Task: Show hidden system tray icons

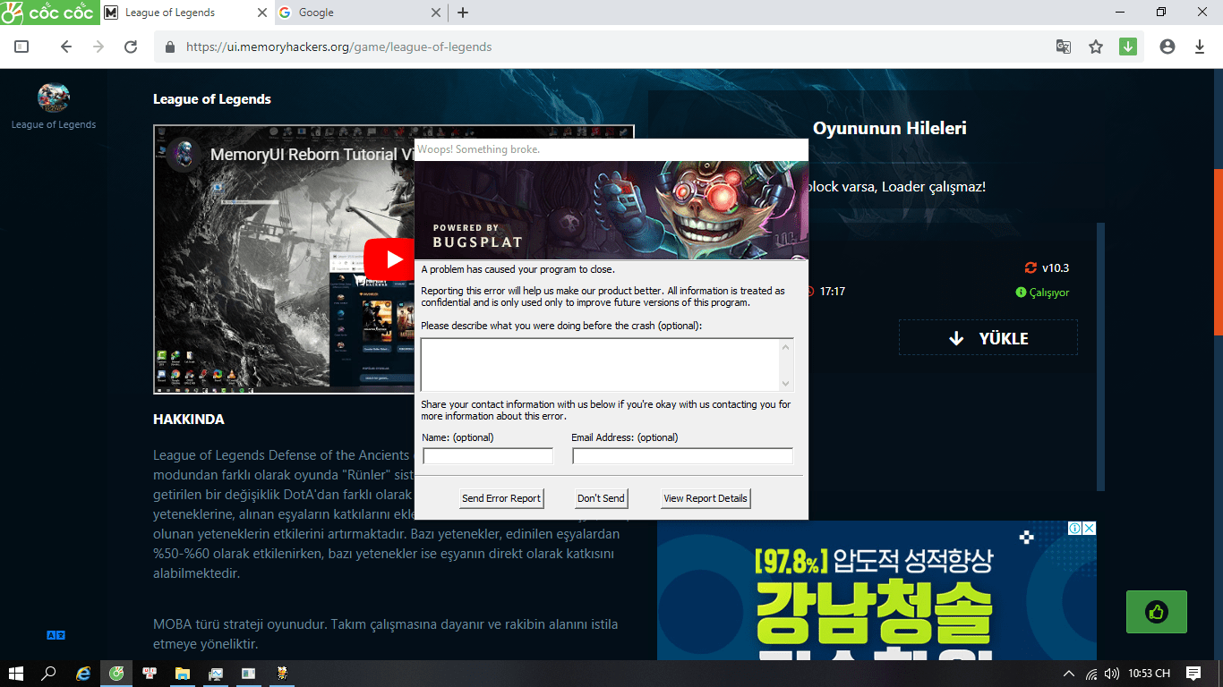Action: pyautogui.click(x=1069, y=674)
